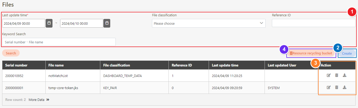Image resolution: width=358 pixels, height=108 pixels.
Task: Open the end date calendar picker
Action: (x=107, y=23)
